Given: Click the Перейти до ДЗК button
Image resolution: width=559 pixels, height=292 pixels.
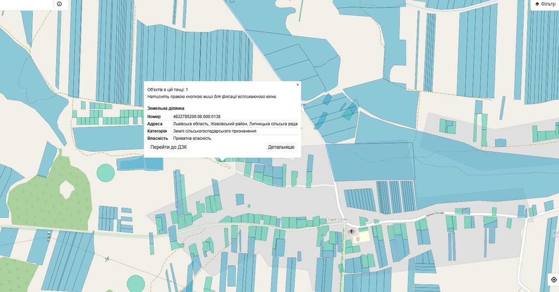Looking at the screenshot, I should (x=169, y=147).
